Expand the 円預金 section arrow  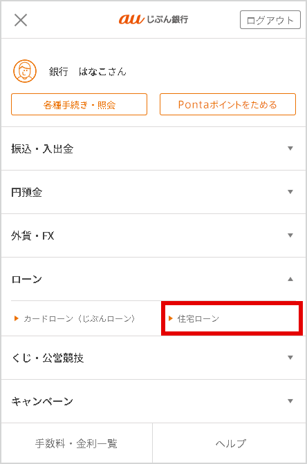point(290,192)
